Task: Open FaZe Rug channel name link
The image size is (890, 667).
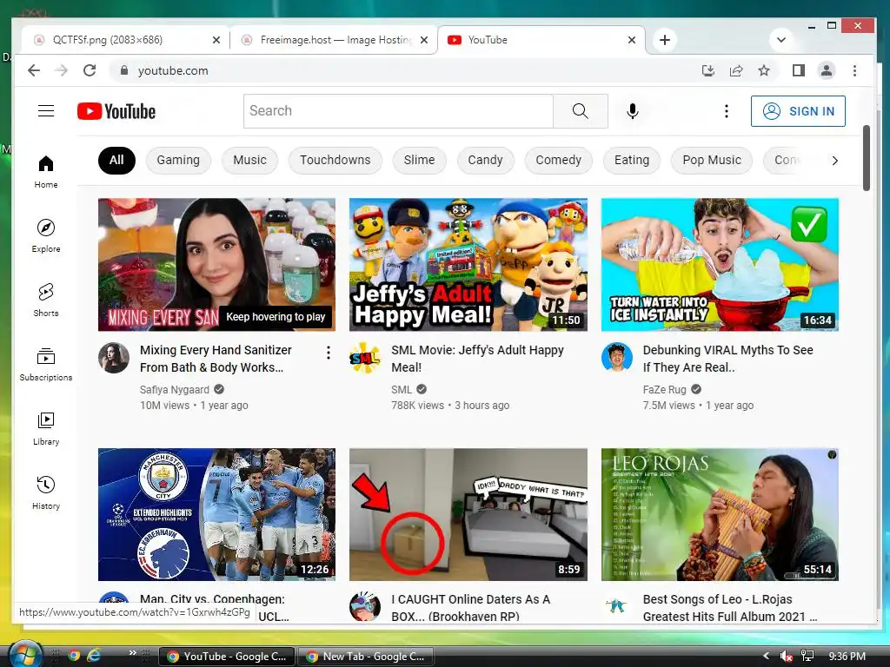Action: [664, 390]
